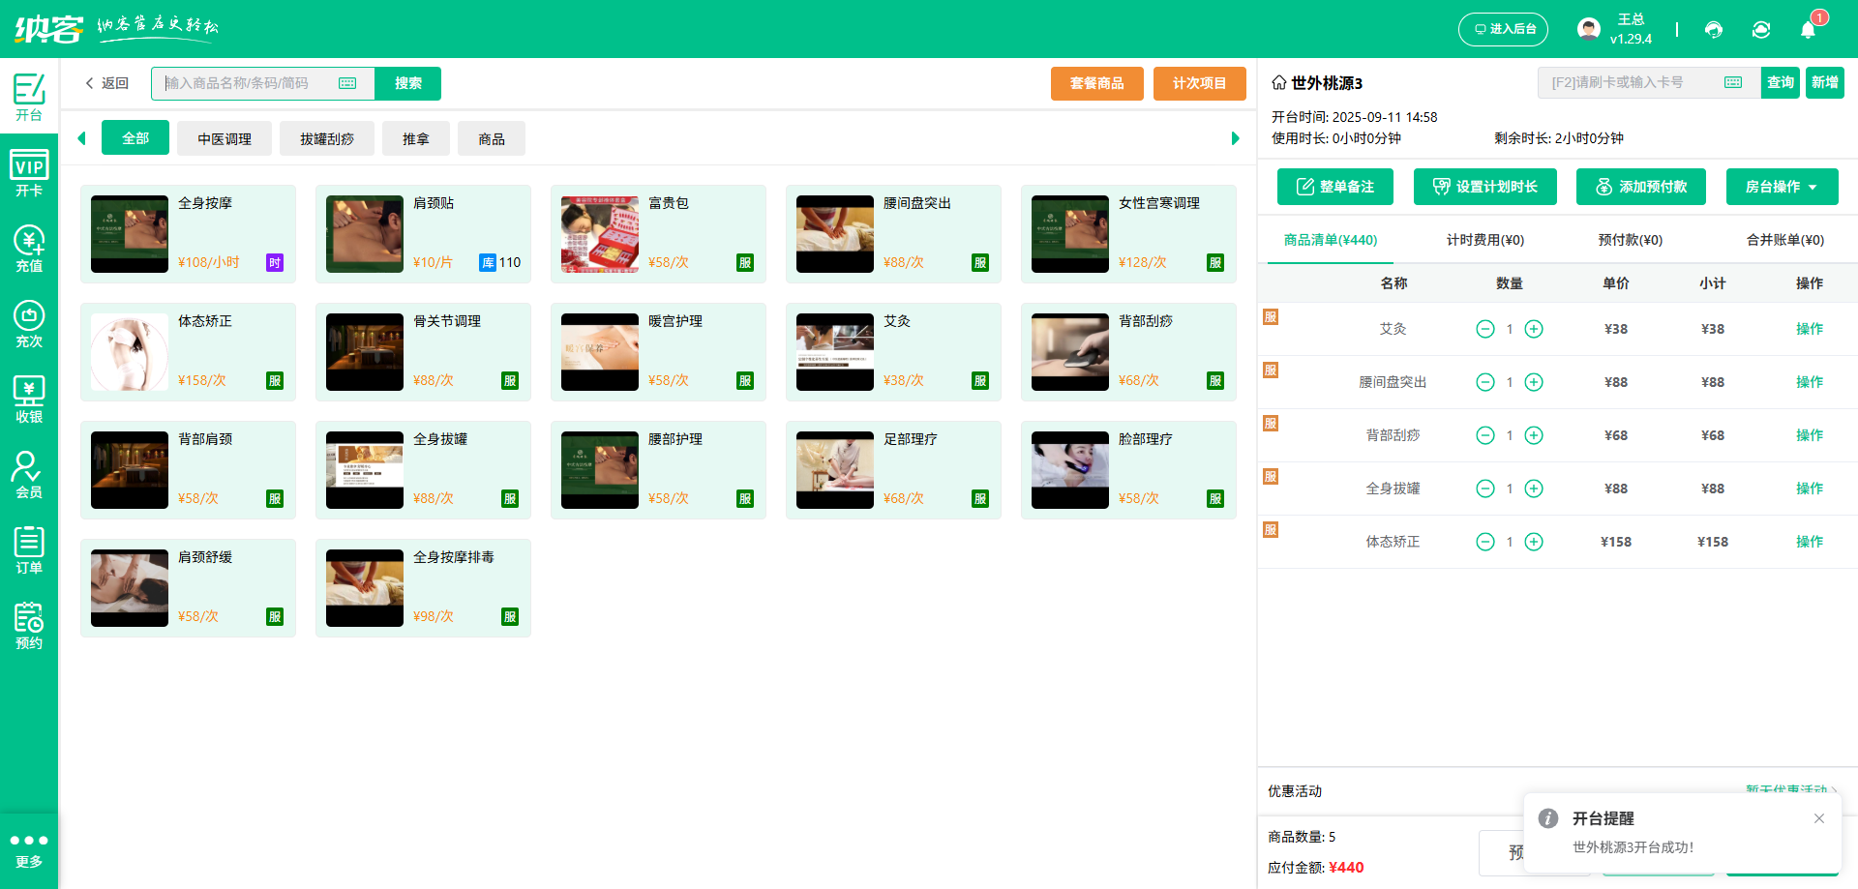Select the 推拿 category tab

coord(415,137)
